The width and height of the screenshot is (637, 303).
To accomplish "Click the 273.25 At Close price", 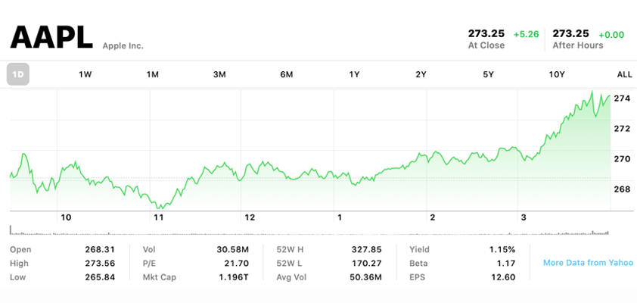I will click(486, 33).
